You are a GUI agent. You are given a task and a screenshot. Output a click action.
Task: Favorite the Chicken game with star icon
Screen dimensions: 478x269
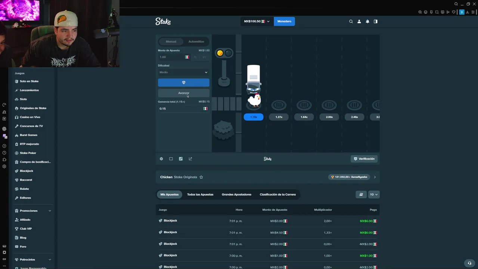tap(201, 177)
